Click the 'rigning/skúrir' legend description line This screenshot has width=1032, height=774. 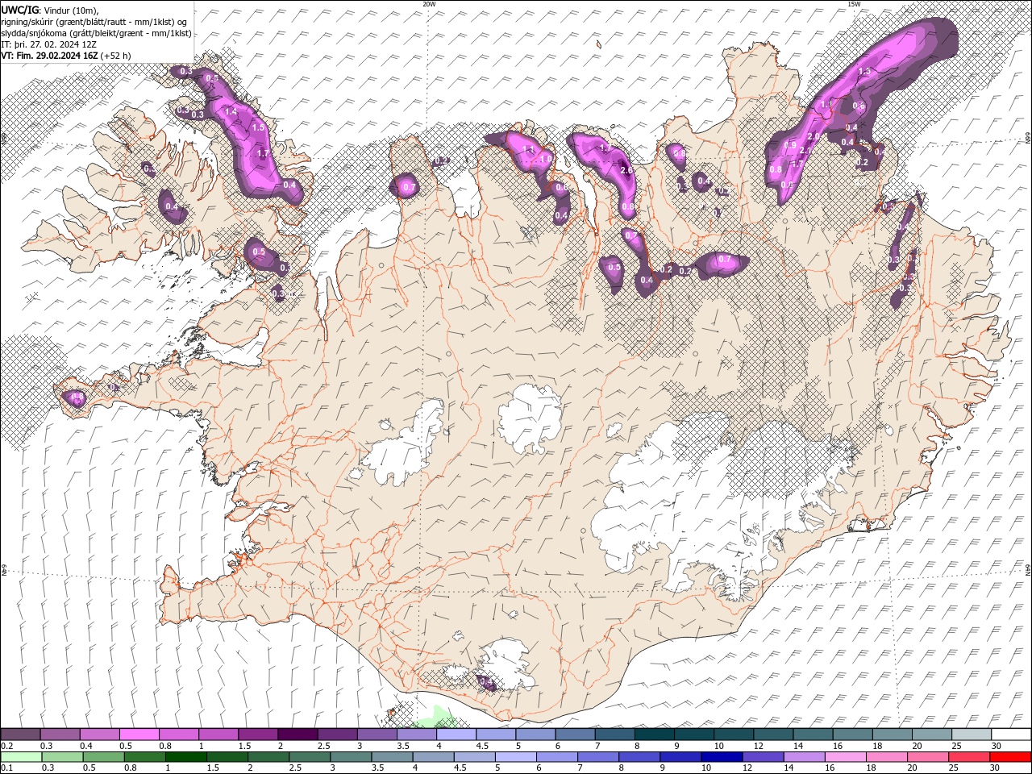click(94, 22)
